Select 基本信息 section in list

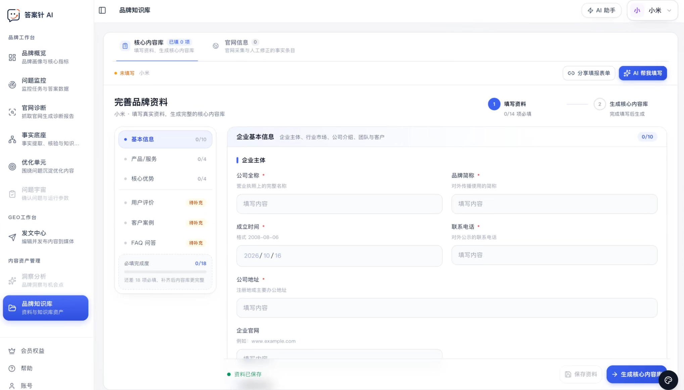[x=165, y=139]
